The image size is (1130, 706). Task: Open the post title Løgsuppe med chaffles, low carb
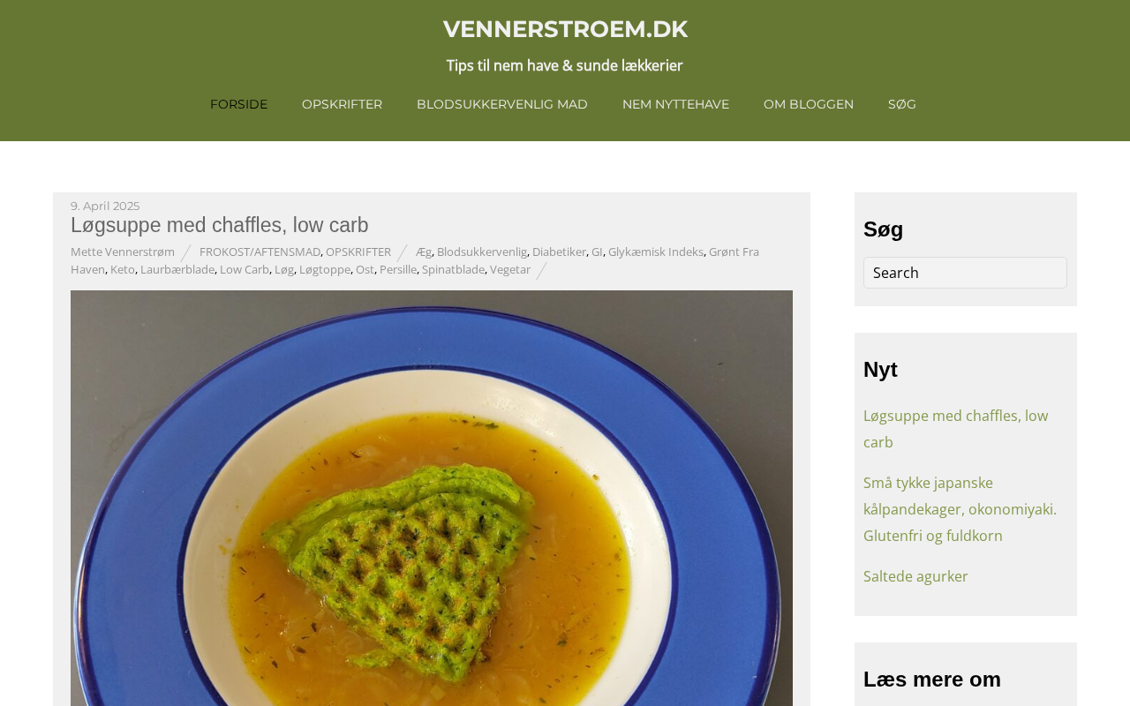(x=220, y=225)
